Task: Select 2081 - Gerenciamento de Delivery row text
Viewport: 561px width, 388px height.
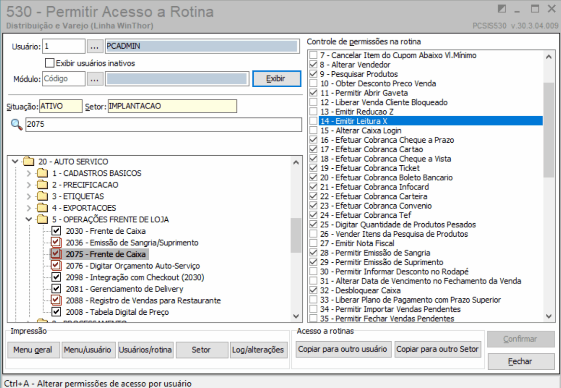Action: coord(125,289)
